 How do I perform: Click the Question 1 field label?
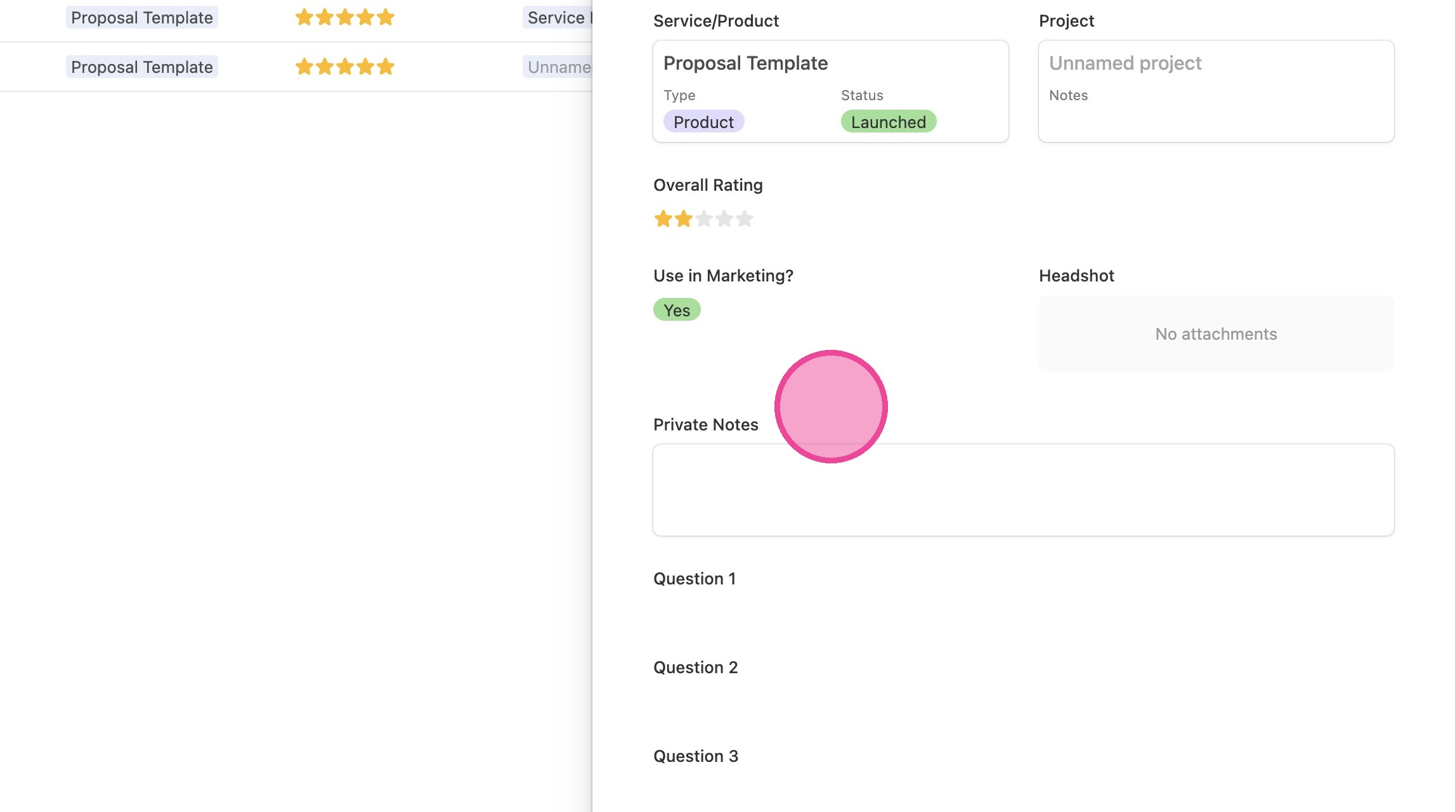695,579
